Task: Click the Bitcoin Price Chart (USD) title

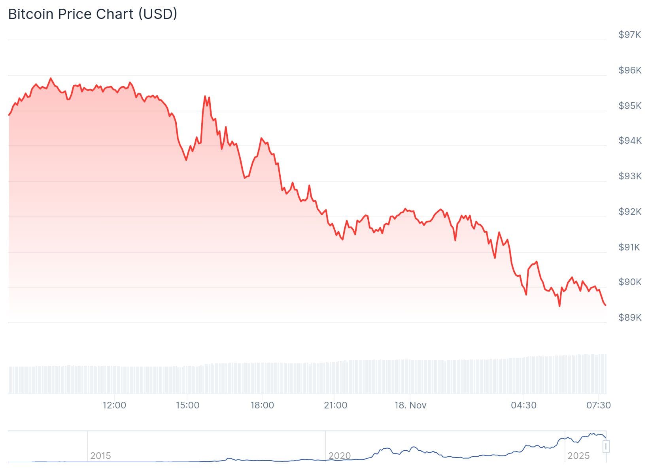Action: (x=93, y=14)
